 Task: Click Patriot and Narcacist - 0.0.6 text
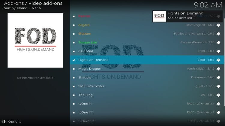194,33
